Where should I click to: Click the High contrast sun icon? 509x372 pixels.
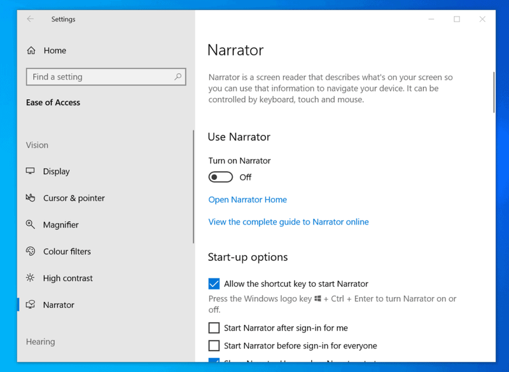tap(30, 278)
